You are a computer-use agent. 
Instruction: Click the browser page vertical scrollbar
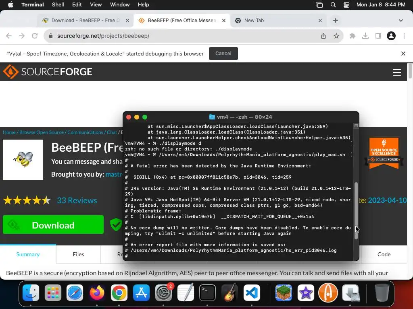tap(410, 71)
